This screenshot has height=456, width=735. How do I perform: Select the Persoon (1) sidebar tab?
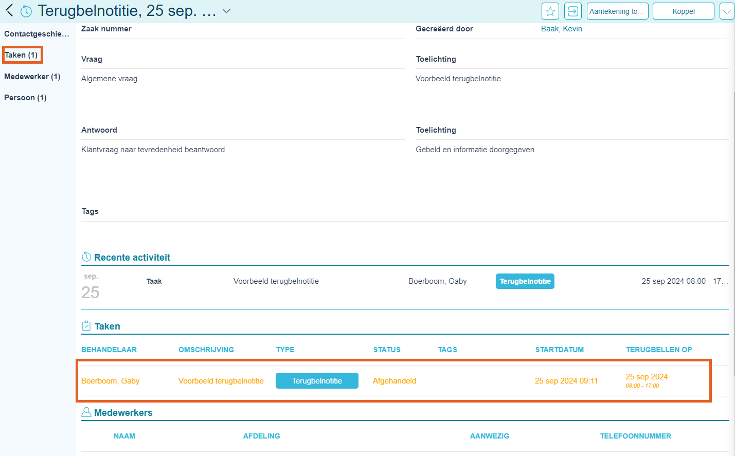coord(25,98)
